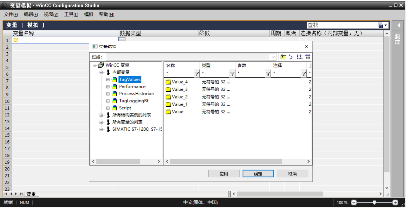
Task: Close the 变量选择 dialog
Action: [306, 47]
